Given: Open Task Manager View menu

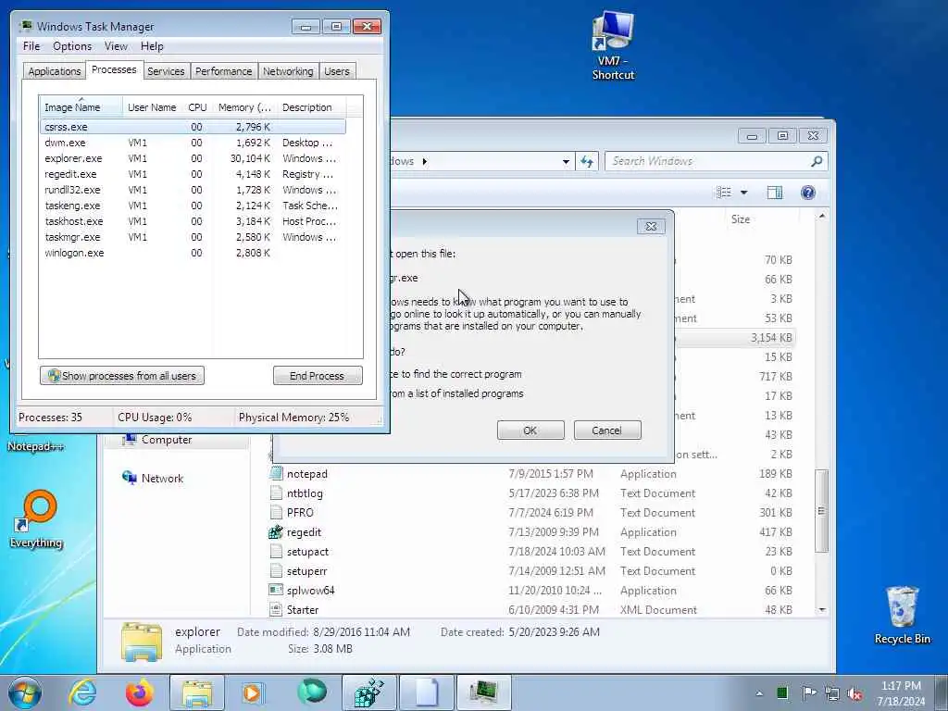Looking at the screenshot, I should 116,46.
